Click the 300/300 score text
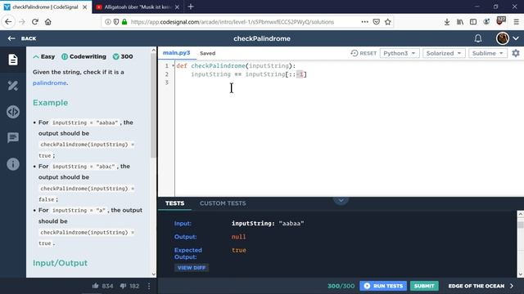 (341, 286)
